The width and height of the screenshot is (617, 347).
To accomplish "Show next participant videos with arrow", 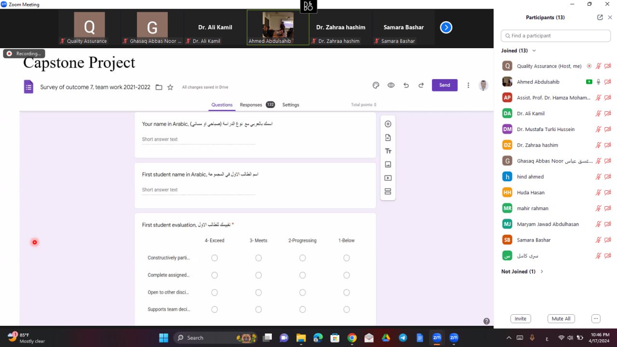I will [446, 27].
